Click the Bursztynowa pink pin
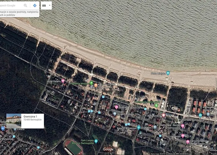 coord(164,115)
